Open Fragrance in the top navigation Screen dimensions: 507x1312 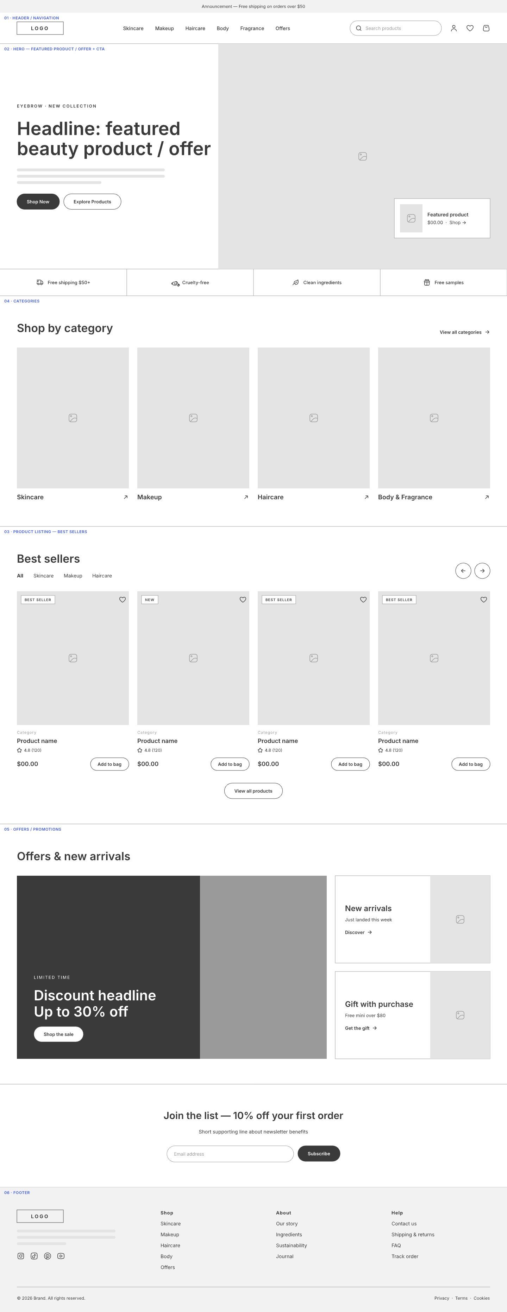(252, 29)
